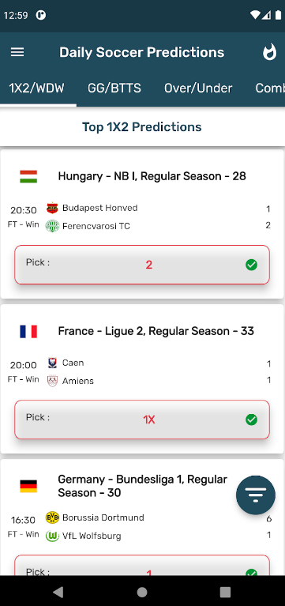This screenshot has height=606, width=285.
Task: Open the floating filter button
Action: click(256, 495)
